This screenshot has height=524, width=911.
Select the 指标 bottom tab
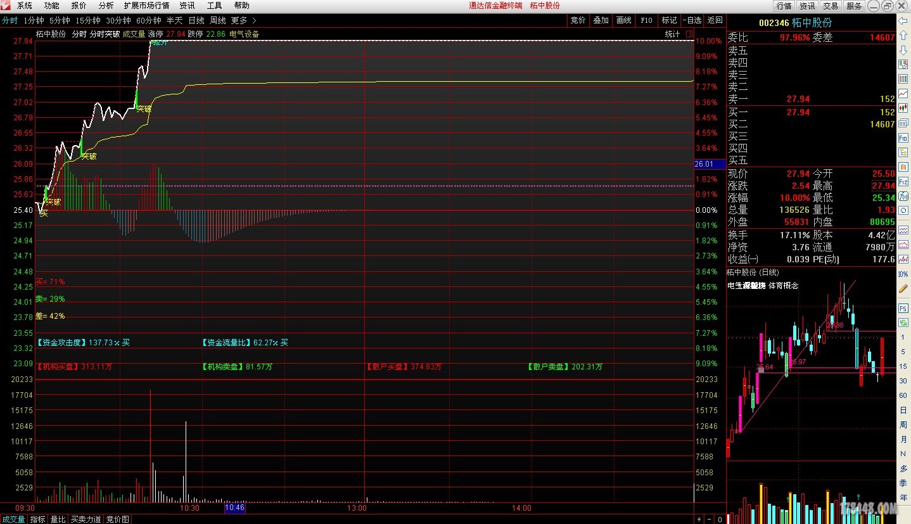pyautogui.click(x=38, y=519)
